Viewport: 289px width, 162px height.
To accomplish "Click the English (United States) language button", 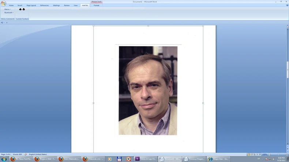I will 38,154.
